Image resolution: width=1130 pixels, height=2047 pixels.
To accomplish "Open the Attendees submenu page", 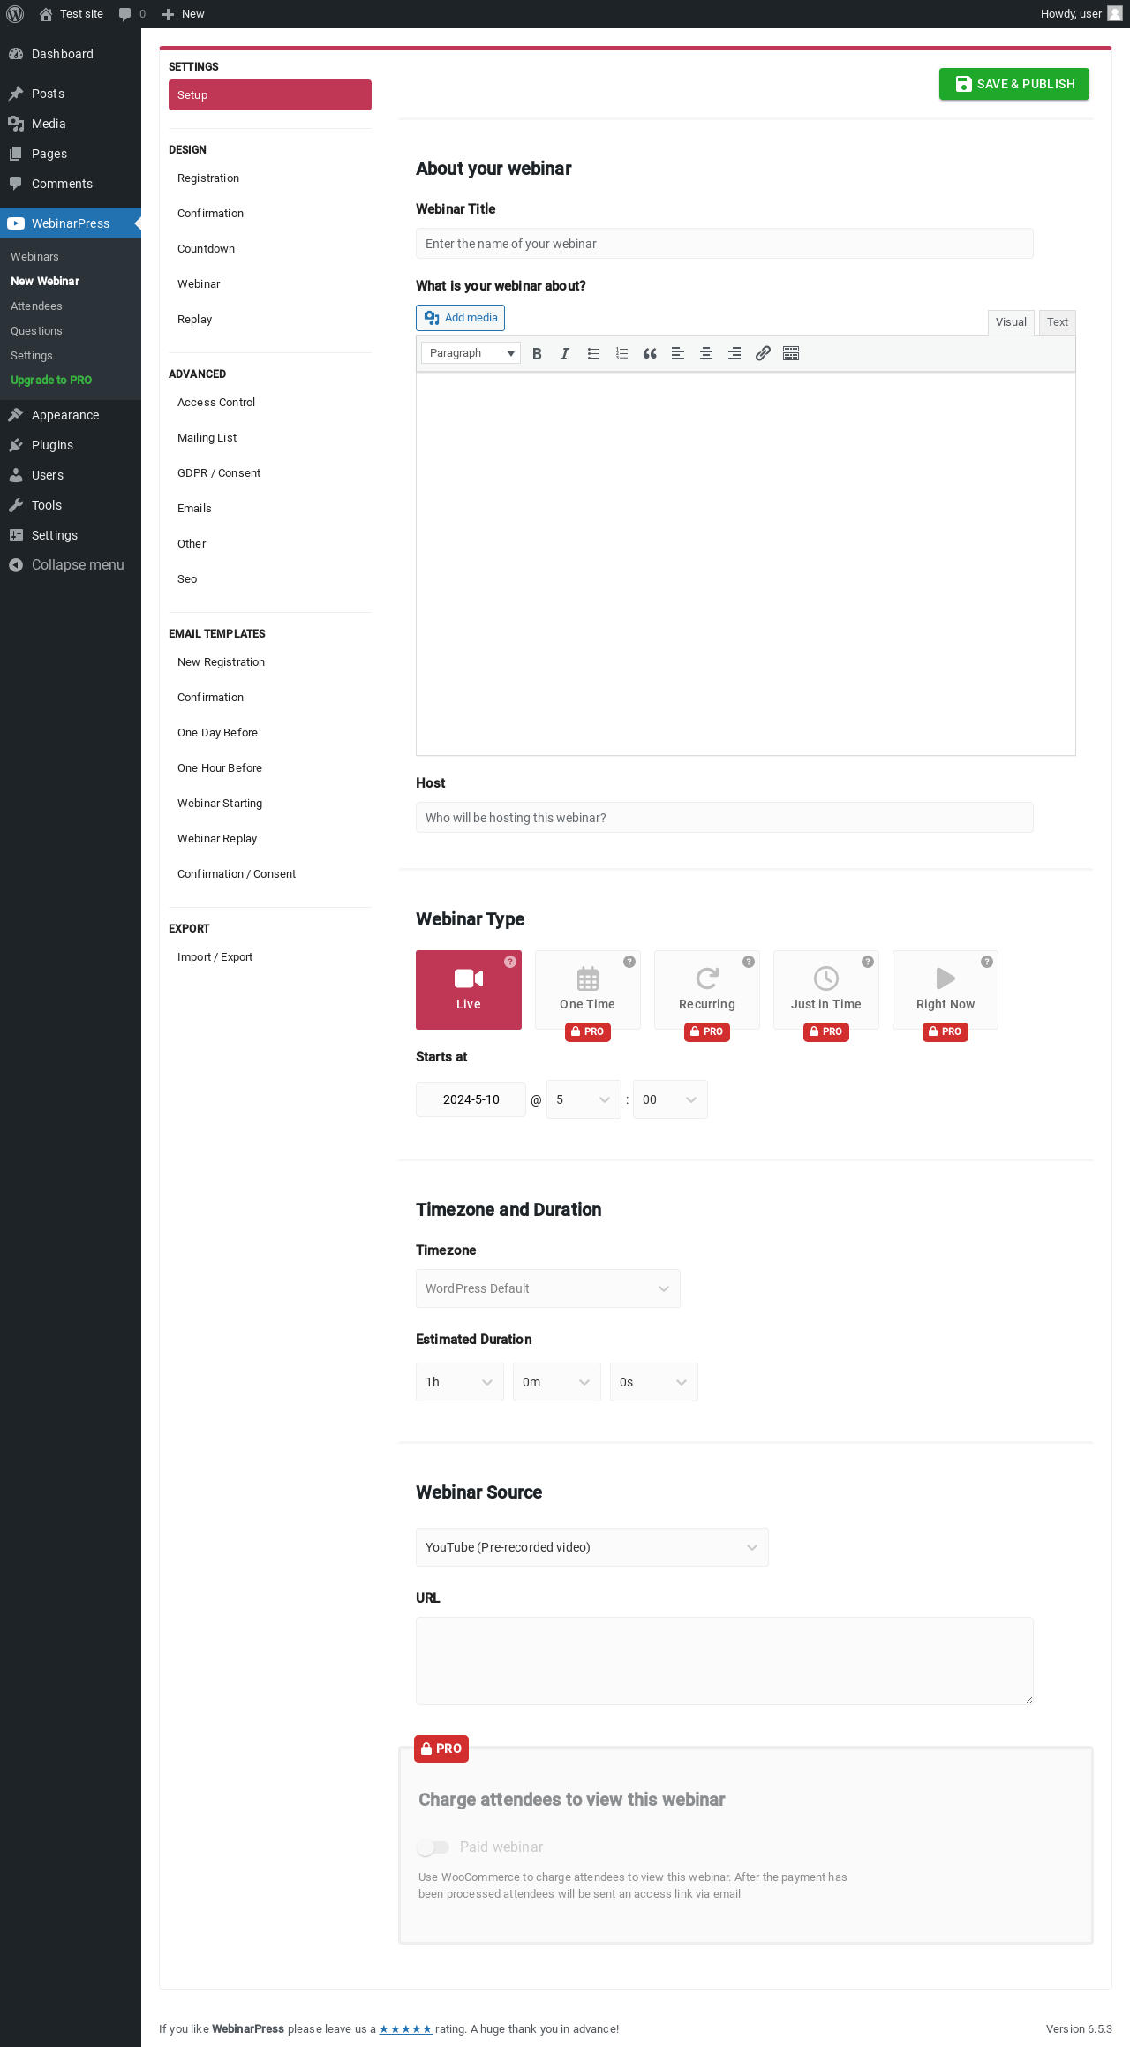I will 71,306.
